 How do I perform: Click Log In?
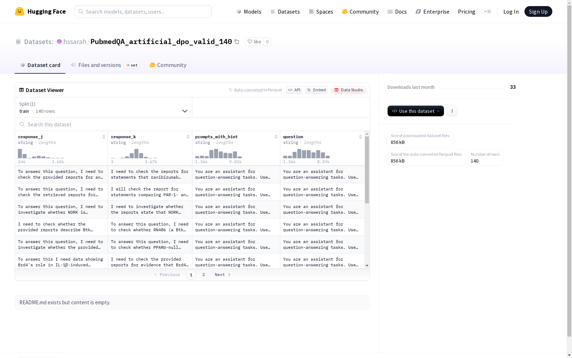pyautogui.click(x=511, y=11)
